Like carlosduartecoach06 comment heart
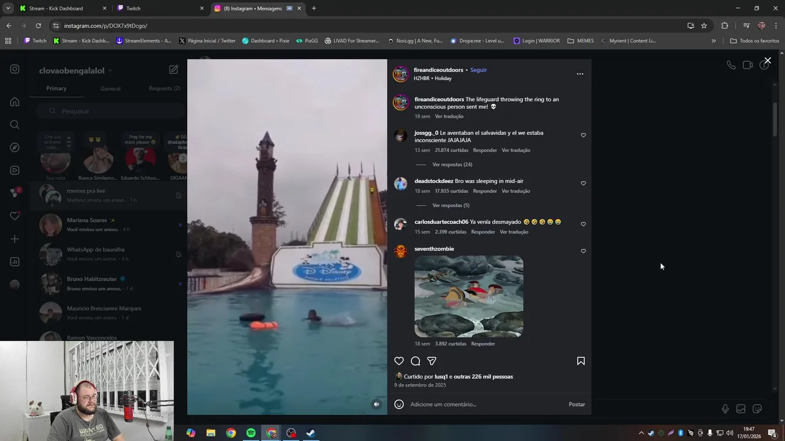Viewport: 785px width, 441px height. click(583, 224)
